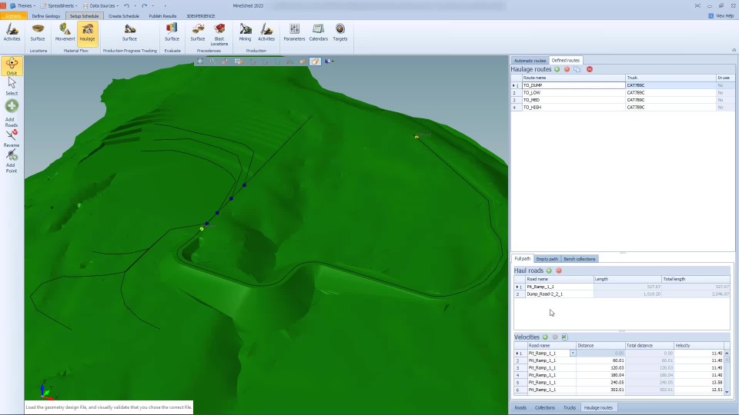Open Blast Locations precedences tool
Image resolution: width=739 pixels, height=415 pixels.
219,35
